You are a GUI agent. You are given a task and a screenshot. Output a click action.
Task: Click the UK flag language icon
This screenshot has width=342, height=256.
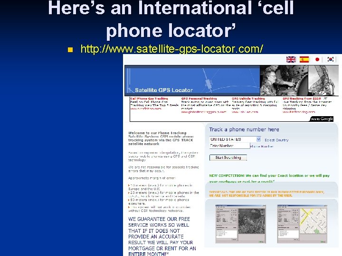click(291, 59)
